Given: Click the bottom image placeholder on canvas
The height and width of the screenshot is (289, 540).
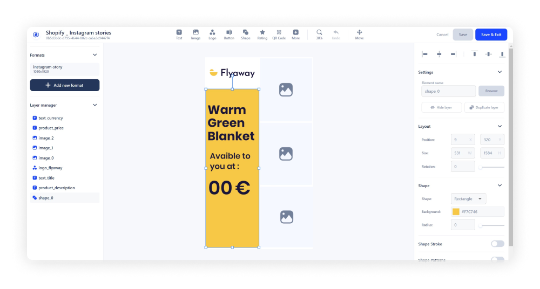Looking at the screenshot, I should pyautogui.click(x=287, y=217).
